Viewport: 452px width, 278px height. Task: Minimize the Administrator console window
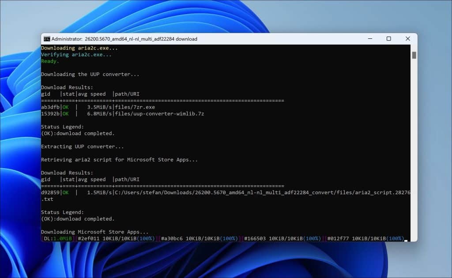coord(370,38)
